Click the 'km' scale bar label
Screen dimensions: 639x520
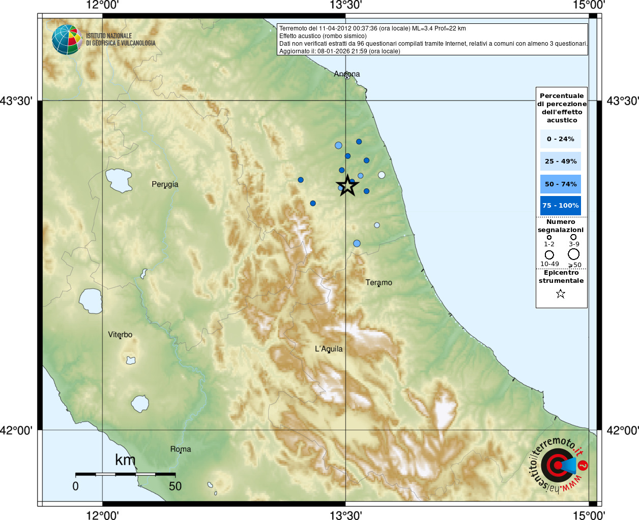pos(125,460)
